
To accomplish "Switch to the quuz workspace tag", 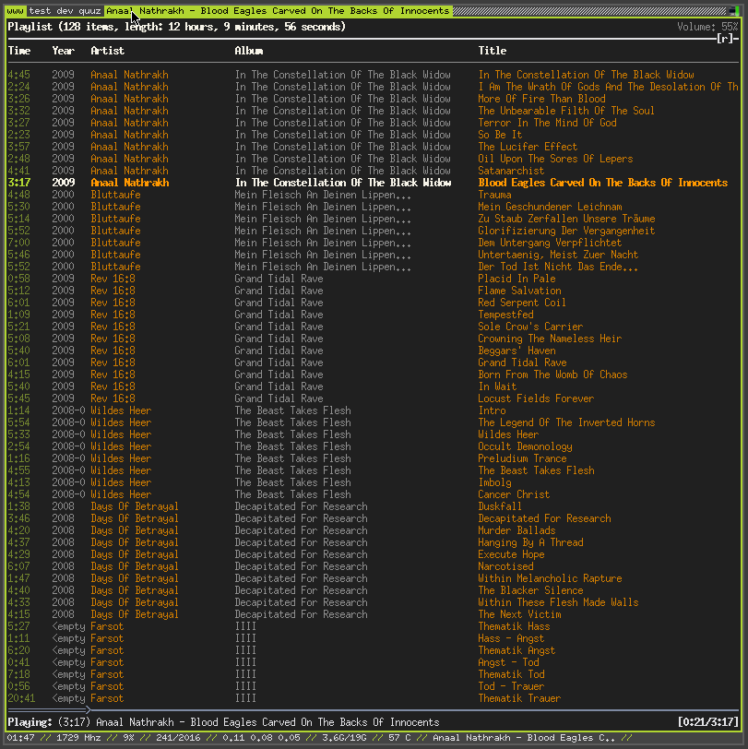I will point(89,10).
